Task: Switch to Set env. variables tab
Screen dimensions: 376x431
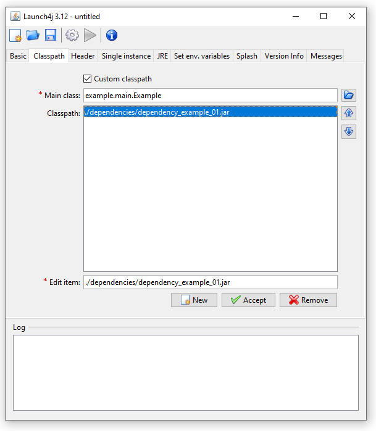Action: coord(202,56)
